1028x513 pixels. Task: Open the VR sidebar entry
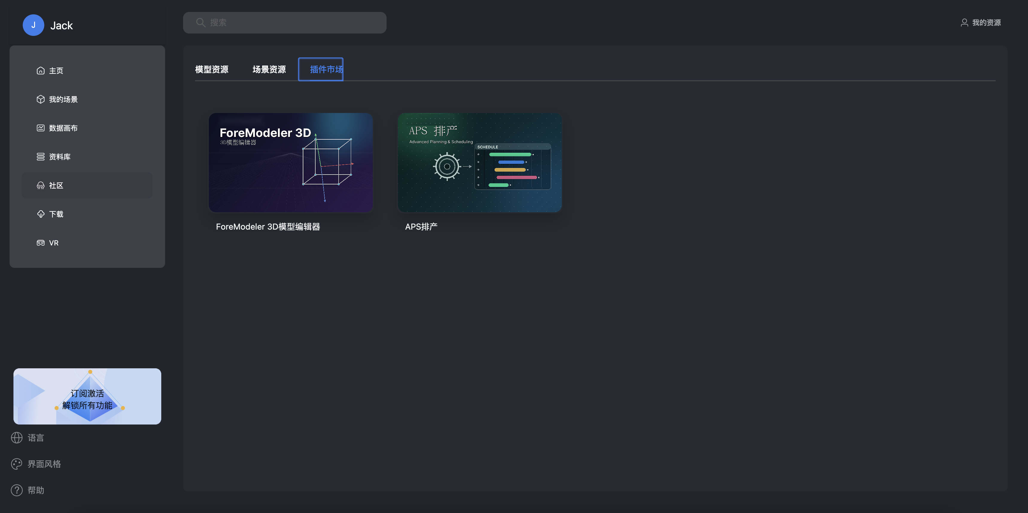coord(87,243)
